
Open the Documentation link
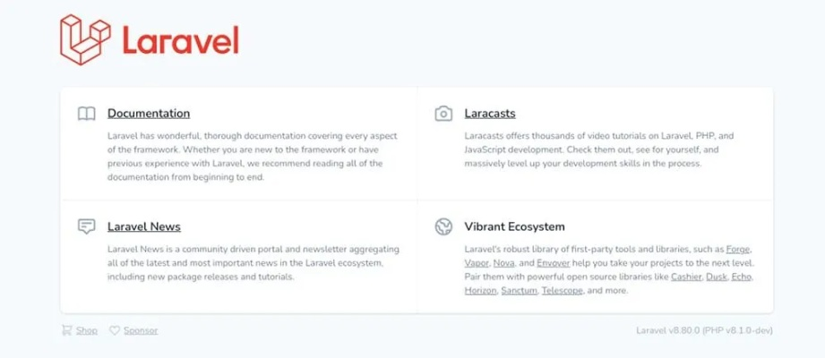tap(149, 114)
